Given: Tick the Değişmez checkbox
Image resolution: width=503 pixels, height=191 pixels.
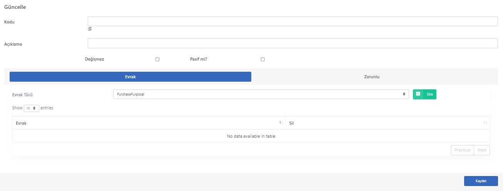Looking at the screenshot, I should click(157, 59).
